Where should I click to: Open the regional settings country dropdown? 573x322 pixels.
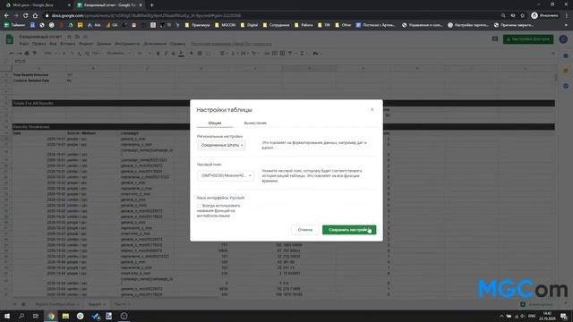click(221, 145)
